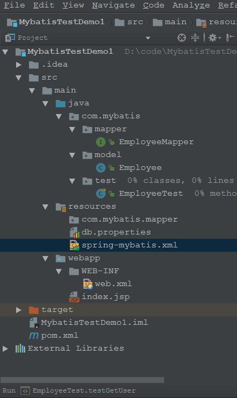Viewport: 237px width, 398px height.
Task: Select web.xml in WEB-INF
Action: click(113, 284)
